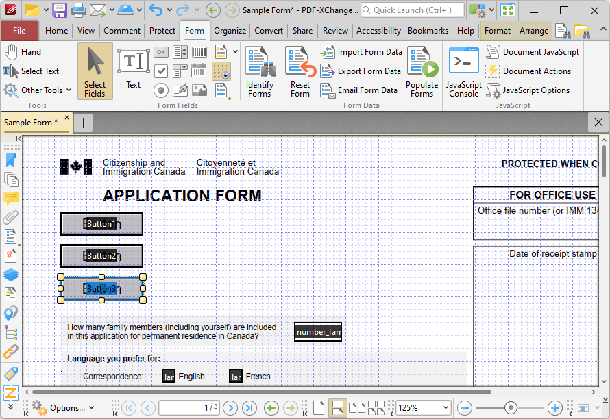Click Export Form Data
This screenshot has width=610, height=419.
pos(361,71)
